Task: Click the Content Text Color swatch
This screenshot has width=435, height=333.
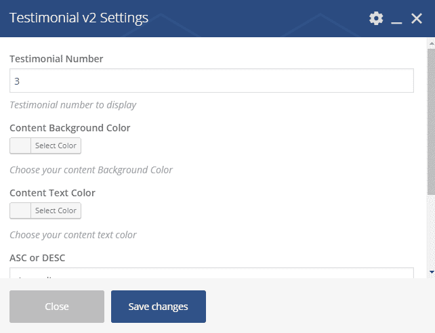Action: click(20, 210)
